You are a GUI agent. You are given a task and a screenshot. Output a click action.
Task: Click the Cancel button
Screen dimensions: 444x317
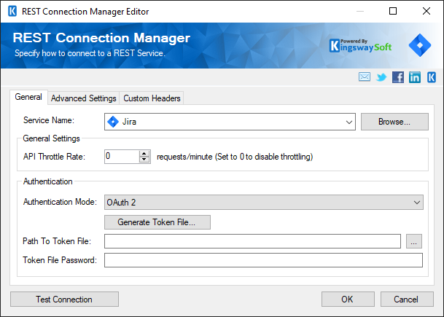coord(407,300)
